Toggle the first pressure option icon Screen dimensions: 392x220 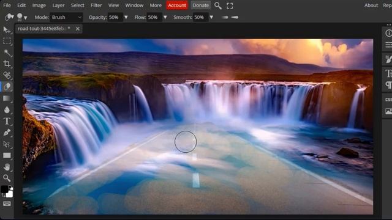coord(225,17)
